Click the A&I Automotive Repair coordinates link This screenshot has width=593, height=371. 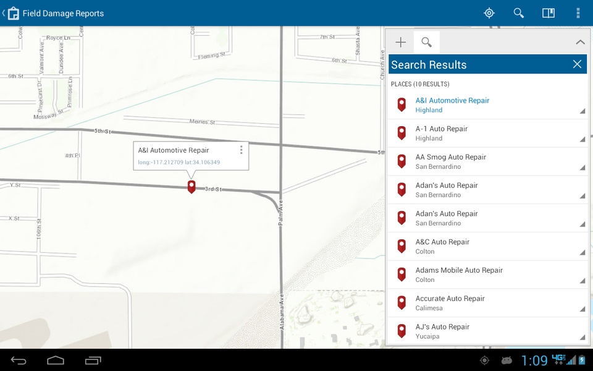(179, 162)
